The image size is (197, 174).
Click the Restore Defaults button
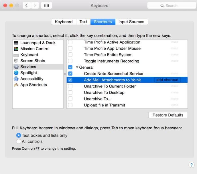168,115
